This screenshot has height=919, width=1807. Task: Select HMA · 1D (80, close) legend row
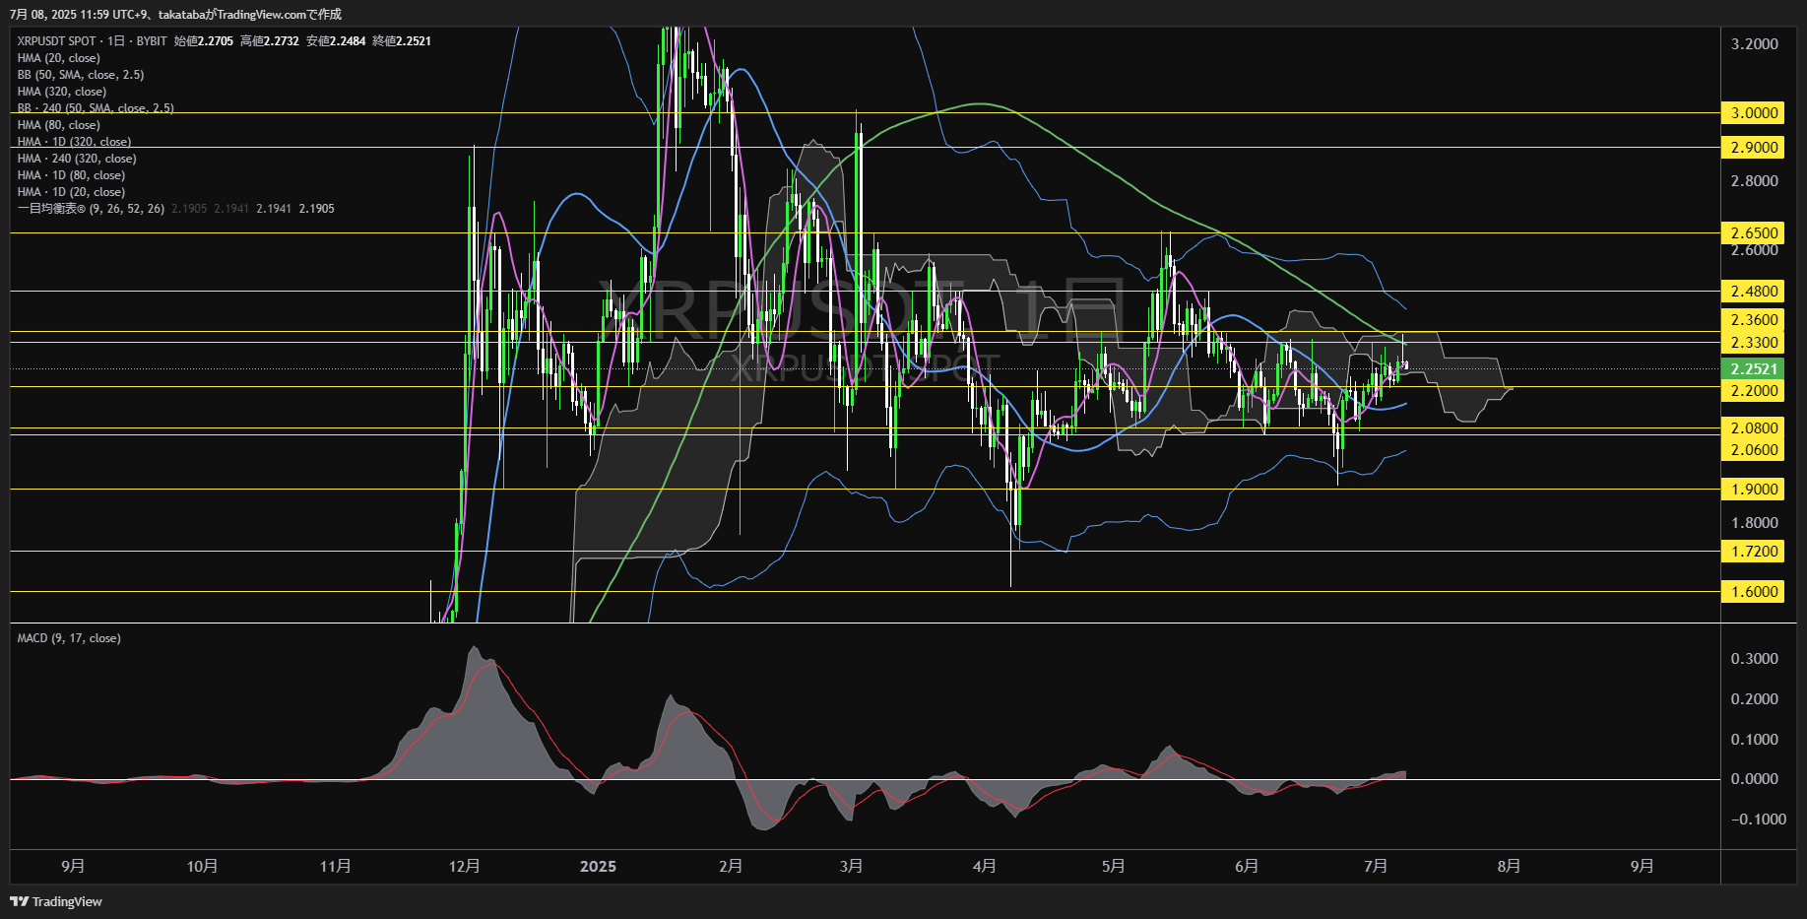[71, 175]
